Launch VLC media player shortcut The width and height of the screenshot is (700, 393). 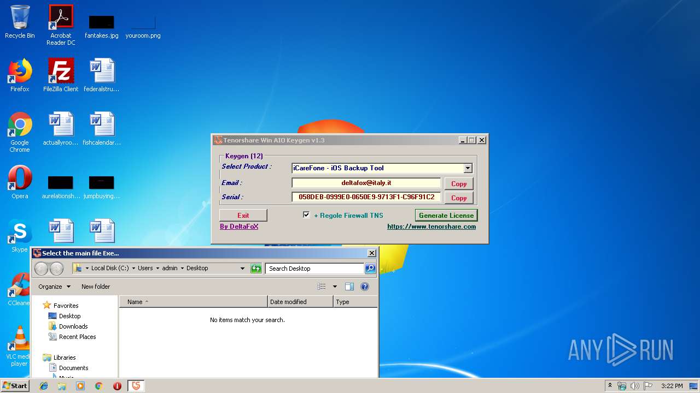tap(20, 347)
